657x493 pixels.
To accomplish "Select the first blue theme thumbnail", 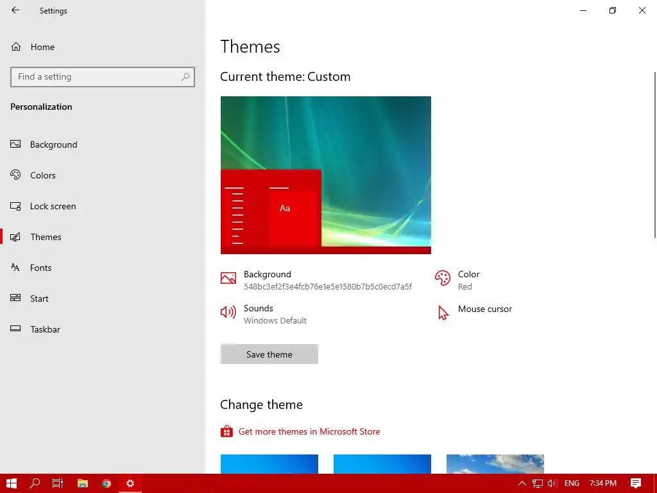I will click(269, 464).
